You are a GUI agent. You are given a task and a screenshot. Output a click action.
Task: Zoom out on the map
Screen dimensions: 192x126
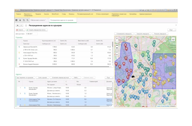[117, 41]
